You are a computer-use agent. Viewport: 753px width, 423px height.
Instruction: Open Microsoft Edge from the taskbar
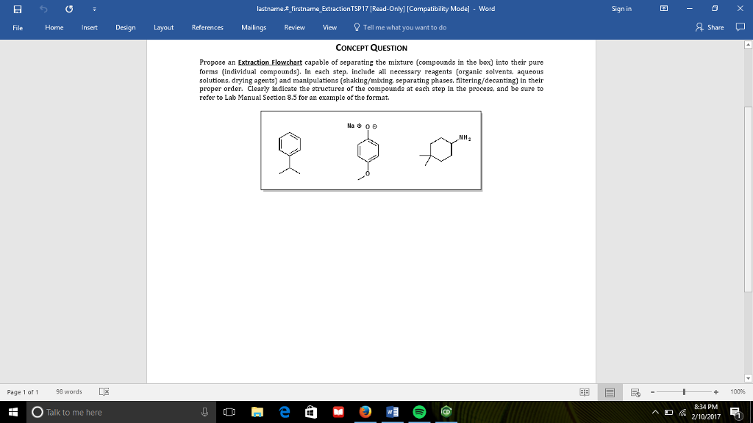coord(284,412)
